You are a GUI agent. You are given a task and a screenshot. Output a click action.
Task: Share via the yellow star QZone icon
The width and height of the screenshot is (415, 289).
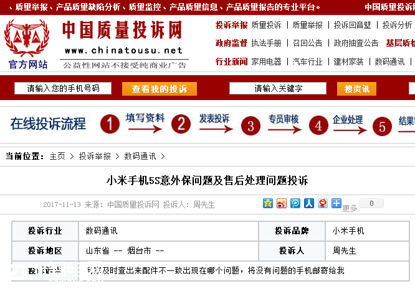click(268, 203)
